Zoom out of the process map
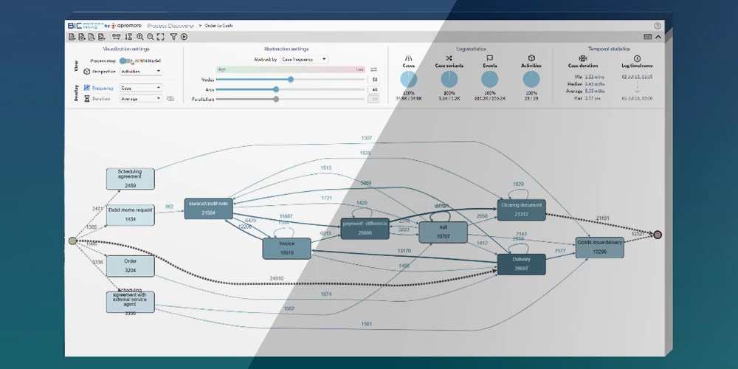The image size is (738, 369). click(x=150, y=37)
